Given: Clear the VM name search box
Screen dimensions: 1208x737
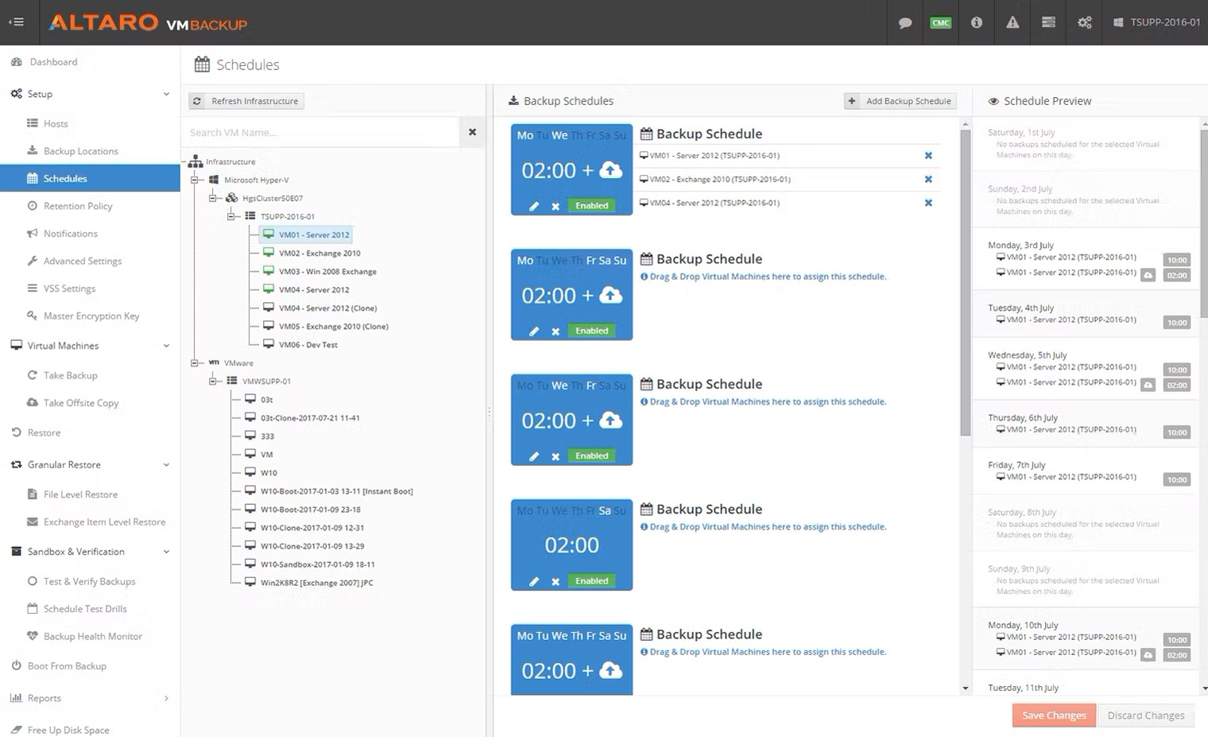Looking at the screenshot, I should click(472, 132).
